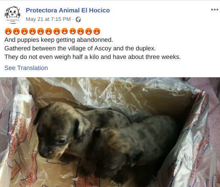This screenshot has width=220, height=187.
Task: Click the public globe privacy icon
Action: coord(78,19)
